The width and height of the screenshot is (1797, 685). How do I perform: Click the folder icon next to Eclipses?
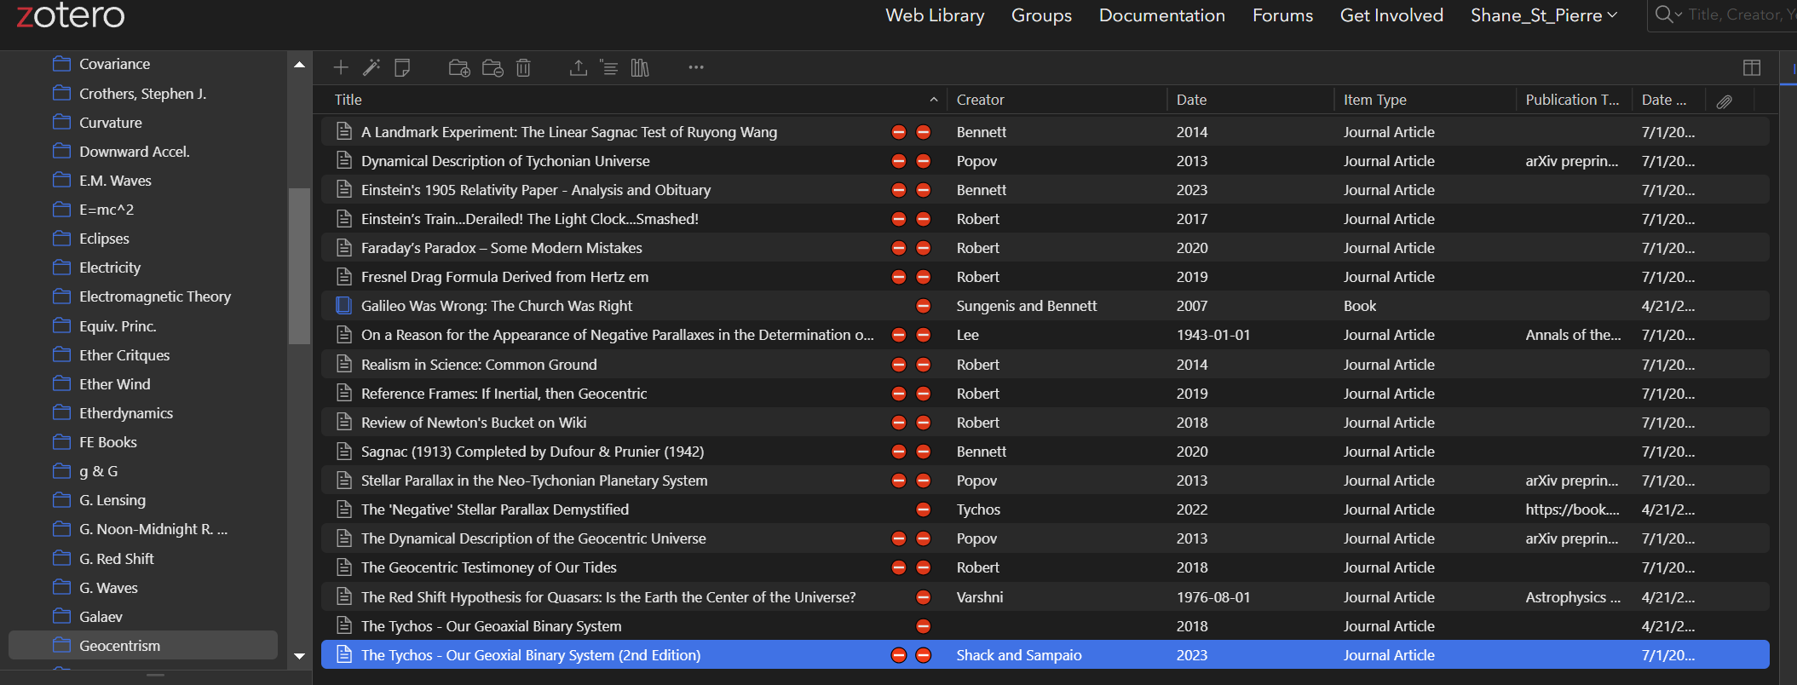(x=61, y=239)
